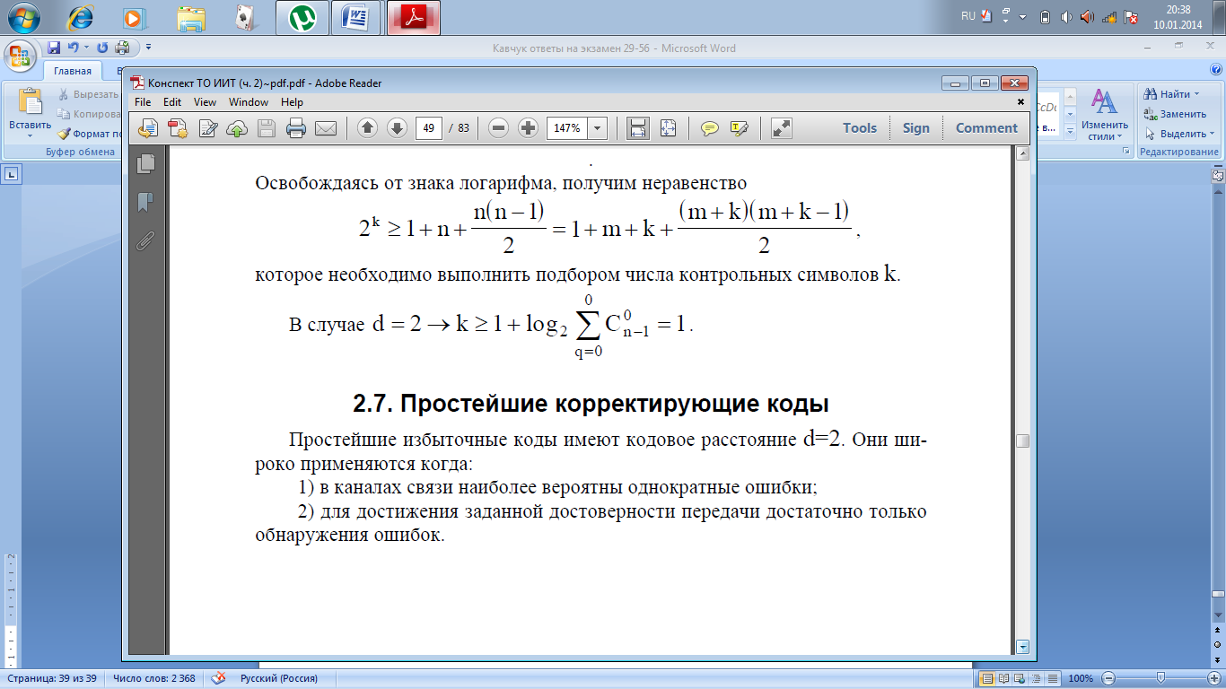Click the Adobe Reader vertical scrollbar thumb
Viewport: 1226px width, 689px height.
(1022, 441)
